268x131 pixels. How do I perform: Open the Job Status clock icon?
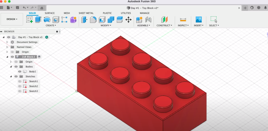pos(259,8)
